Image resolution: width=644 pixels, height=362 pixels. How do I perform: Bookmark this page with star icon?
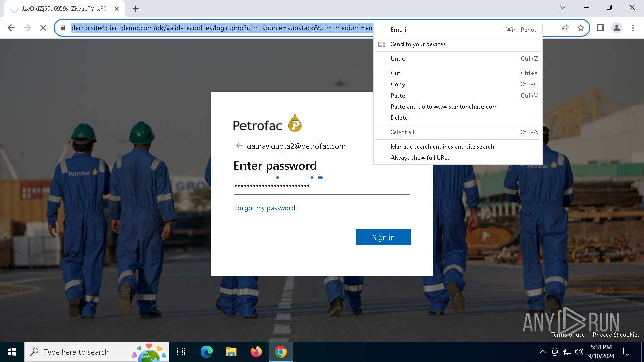580,28
